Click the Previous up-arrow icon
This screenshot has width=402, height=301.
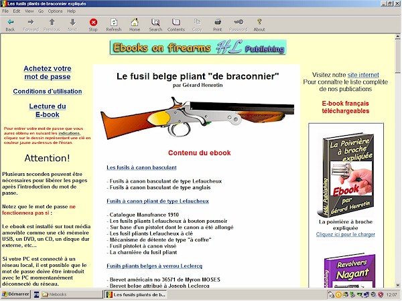(52, 22)
